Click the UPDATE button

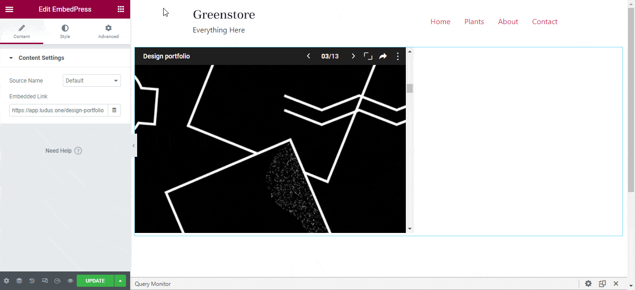(95, 281)
